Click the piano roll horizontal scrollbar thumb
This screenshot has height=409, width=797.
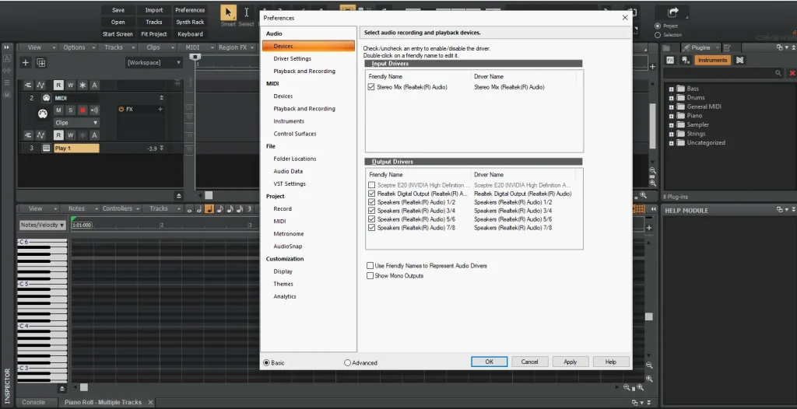[x=84, y=388]
